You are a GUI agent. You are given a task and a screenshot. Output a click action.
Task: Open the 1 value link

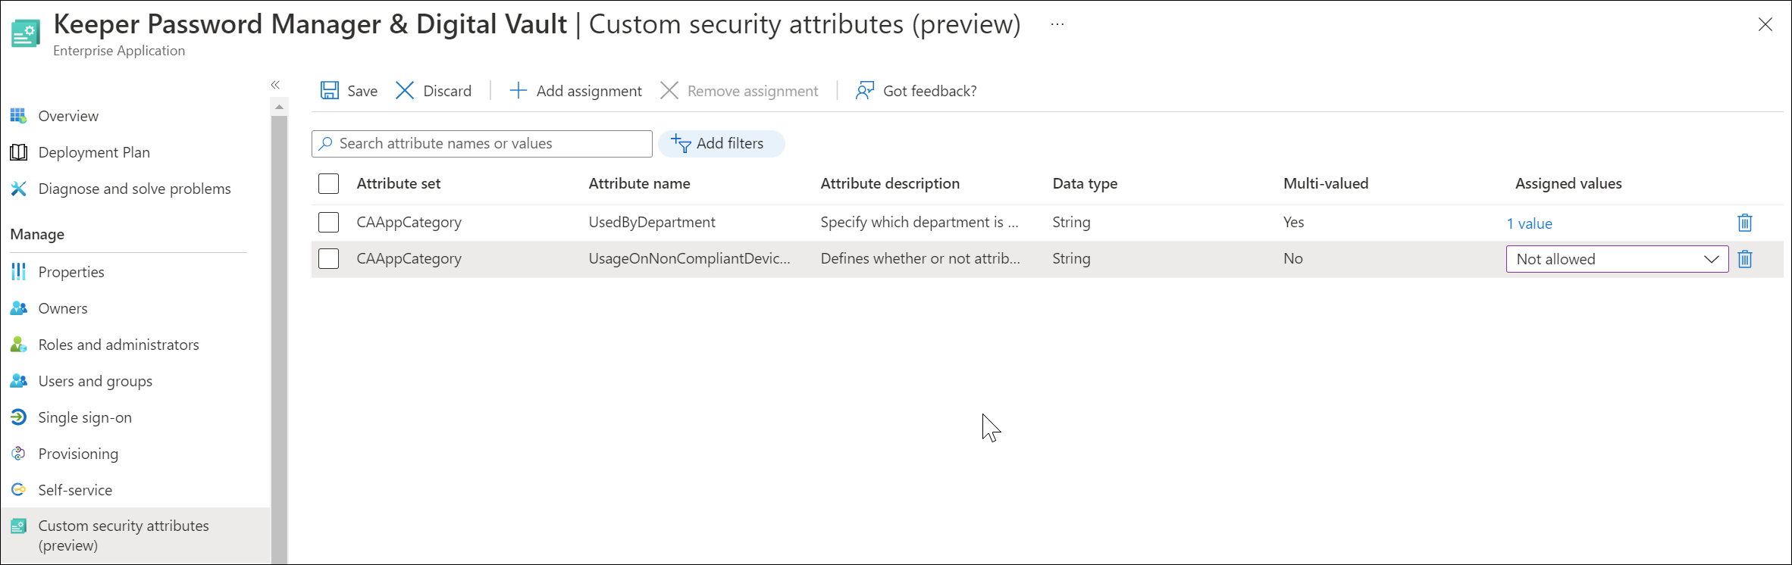[x=1529, y=223]
